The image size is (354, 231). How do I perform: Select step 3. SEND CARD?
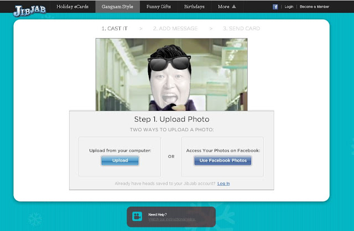(241, 29)
